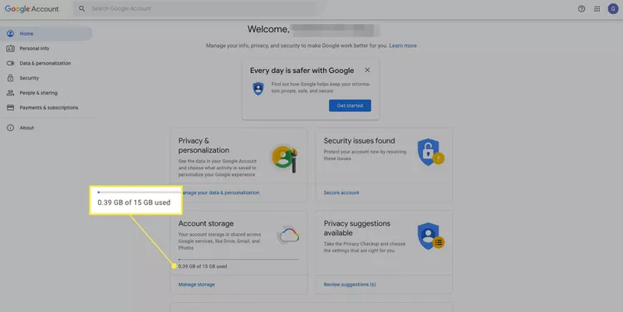Follow the Learn more link
Image resolution: width=623 pixels, height=312 pixels.
click(x=403, y=46)
